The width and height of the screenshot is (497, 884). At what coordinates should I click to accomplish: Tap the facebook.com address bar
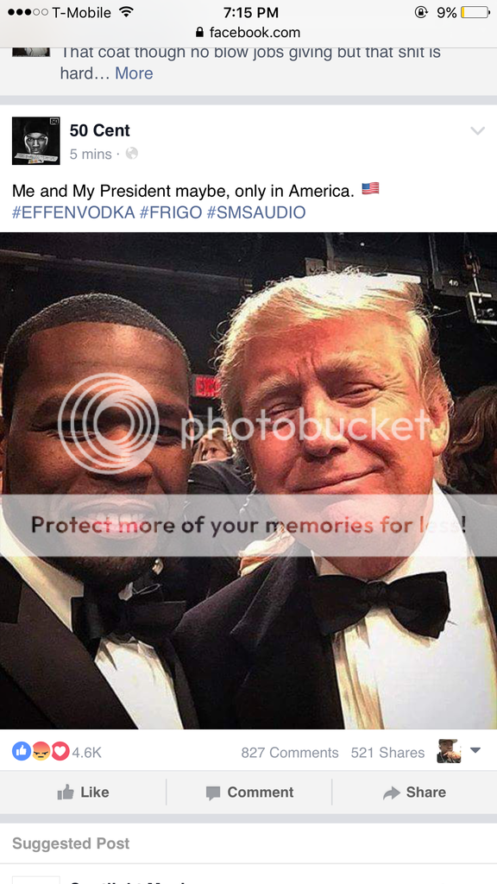coord(248,33)
